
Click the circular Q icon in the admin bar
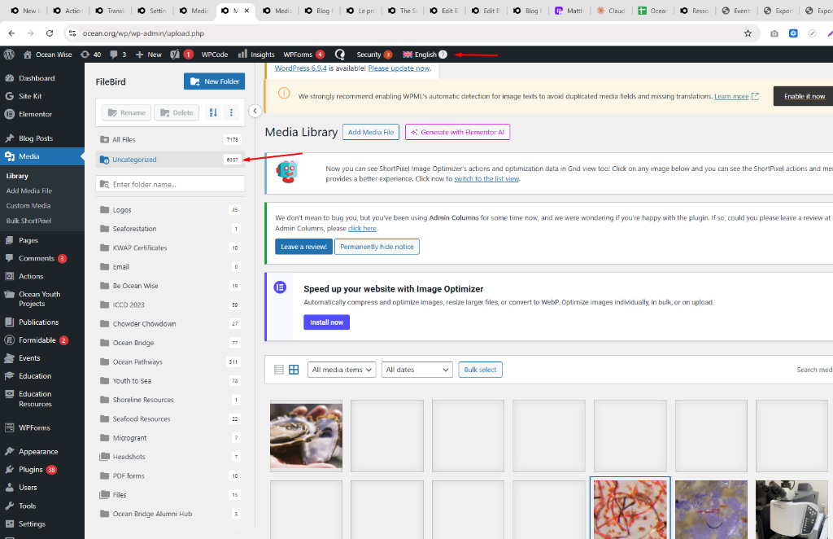coord(340,55)
